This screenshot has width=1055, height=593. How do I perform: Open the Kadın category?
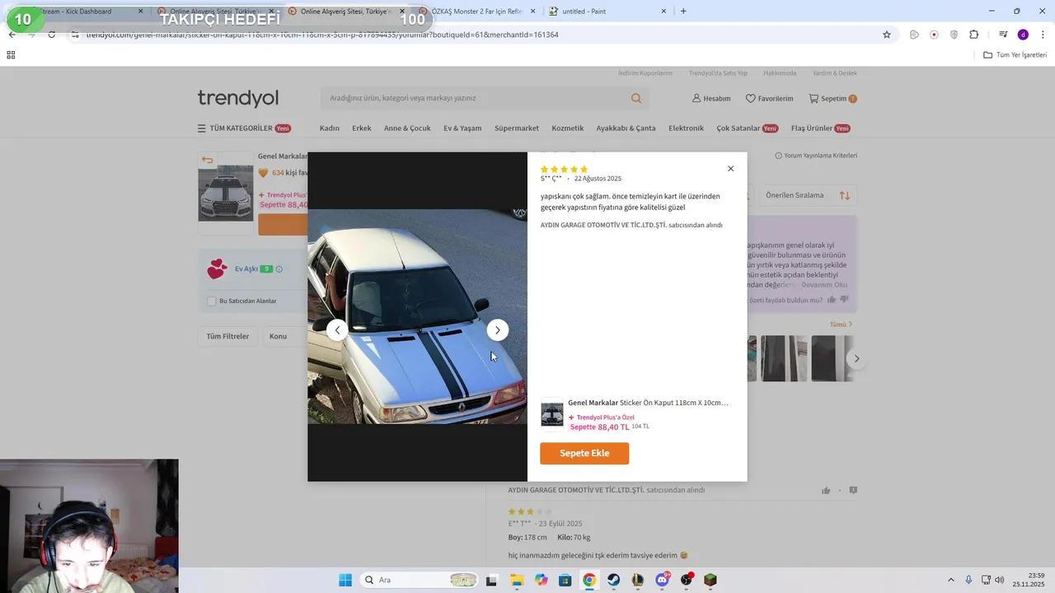330,128
